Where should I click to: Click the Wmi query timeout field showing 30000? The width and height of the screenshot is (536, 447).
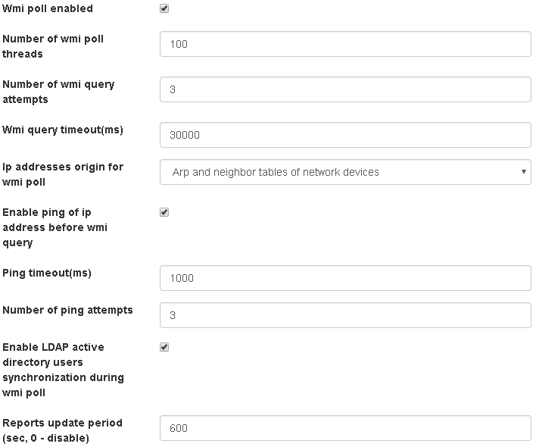click(345, 135)
